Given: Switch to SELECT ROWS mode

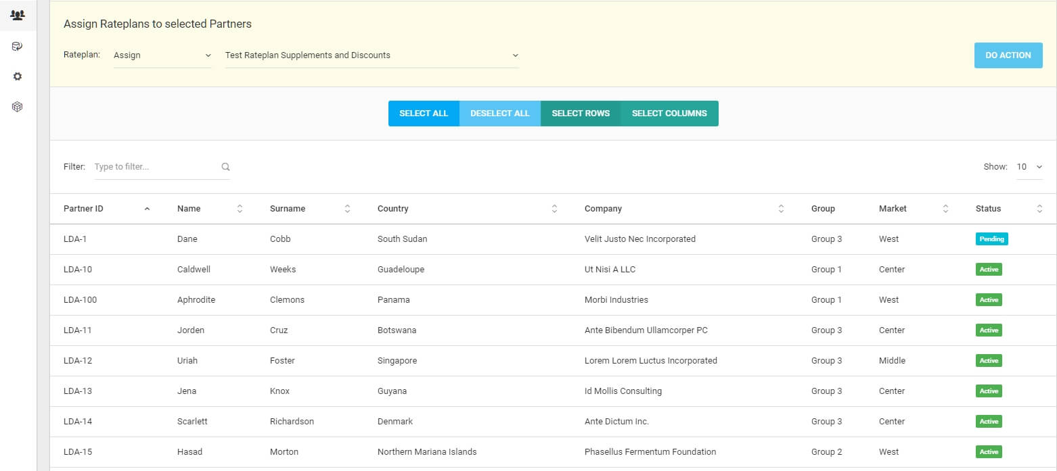Looking at the screenshot, I should (581, 114).
